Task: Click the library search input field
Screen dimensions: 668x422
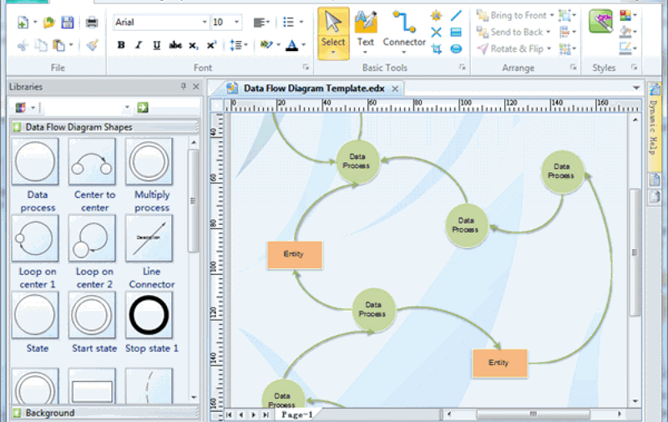Action: tap(85, 108)
